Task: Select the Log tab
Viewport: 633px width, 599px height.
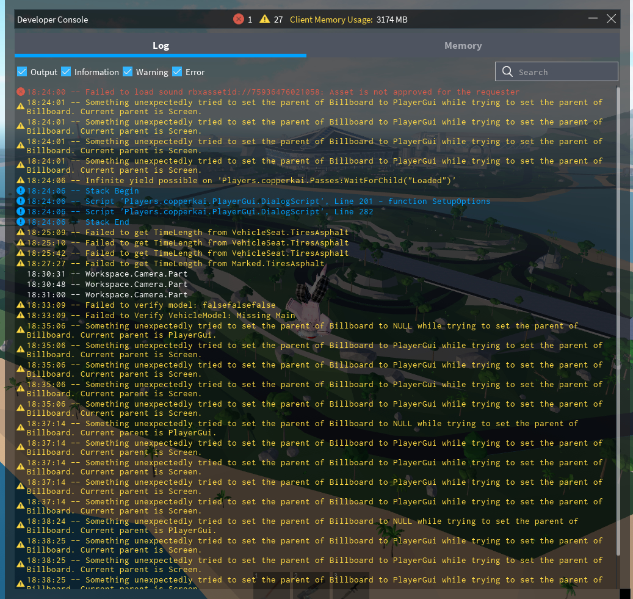Action: click(161, 46)
